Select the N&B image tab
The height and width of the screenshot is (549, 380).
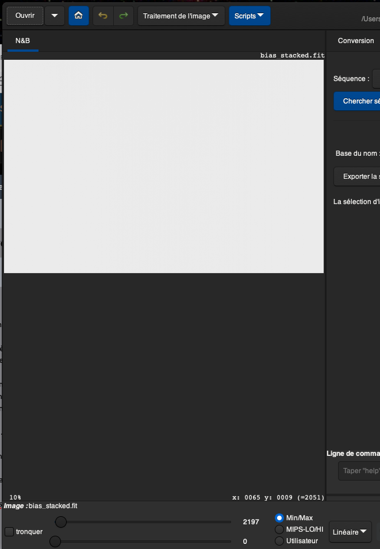point(23,41)
